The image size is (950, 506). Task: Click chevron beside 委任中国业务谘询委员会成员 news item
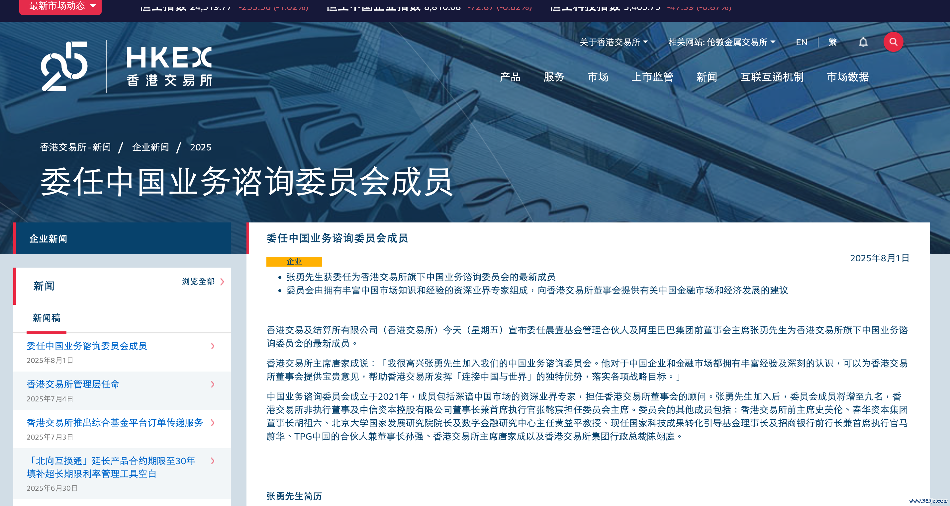[x=213, y=346]
